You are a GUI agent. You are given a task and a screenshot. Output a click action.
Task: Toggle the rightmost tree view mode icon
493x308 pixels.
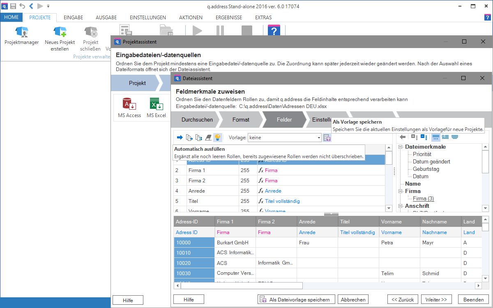[455, 137]
